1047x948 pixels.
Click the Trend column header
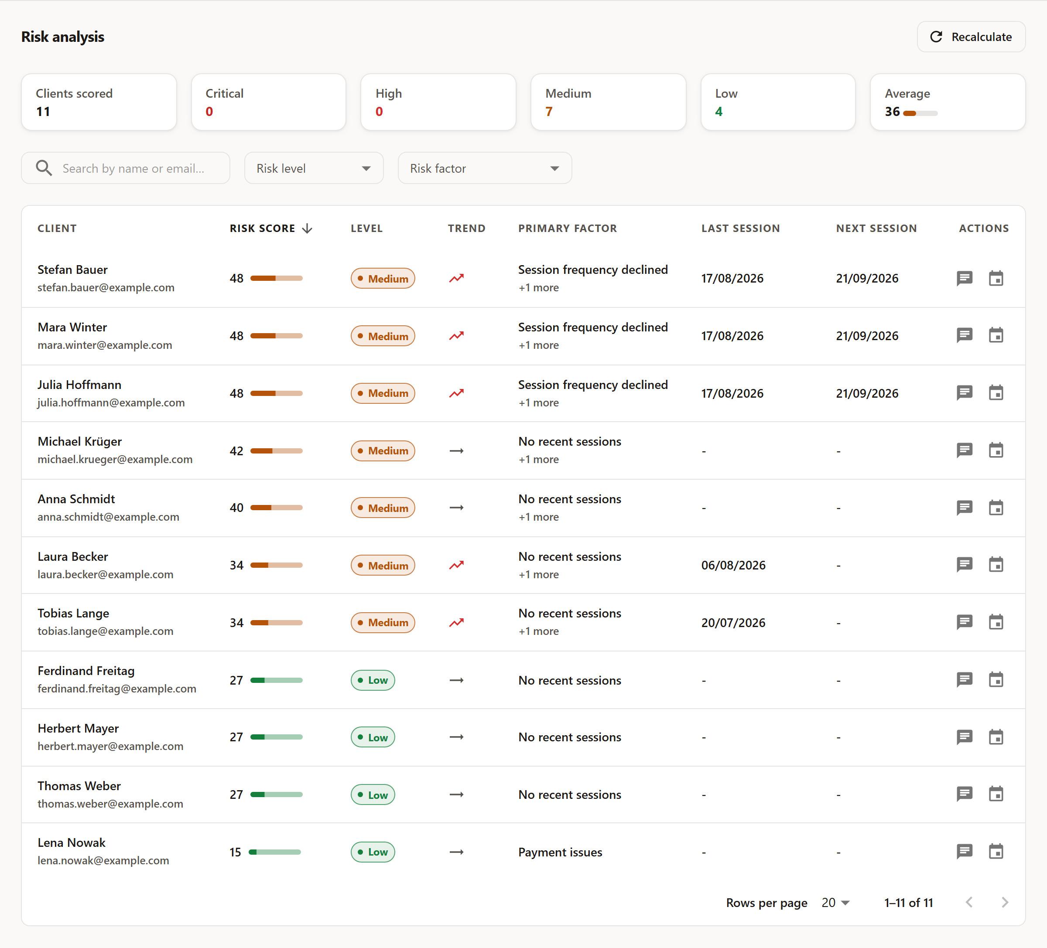coord(466,228)
